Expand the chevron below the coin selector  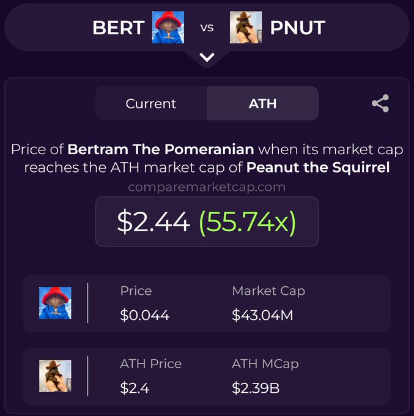(207, 58)
